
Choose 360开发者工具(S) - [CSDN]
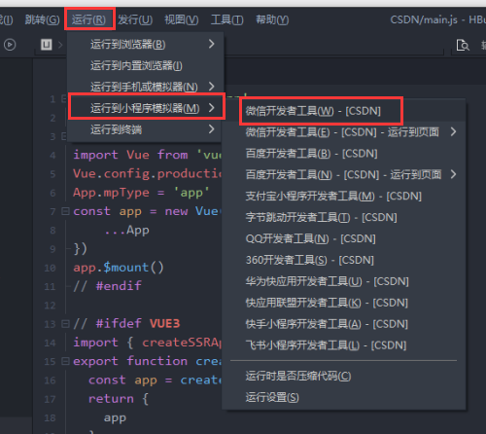coord(345,260)
